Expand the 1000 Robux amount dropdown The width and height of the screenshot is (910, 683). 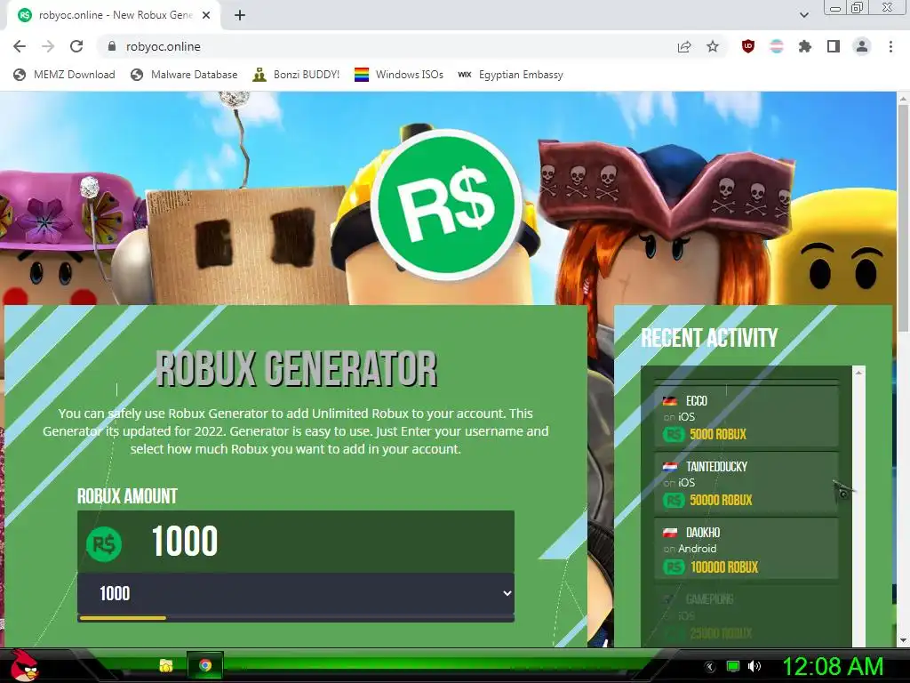click(296, 593)
